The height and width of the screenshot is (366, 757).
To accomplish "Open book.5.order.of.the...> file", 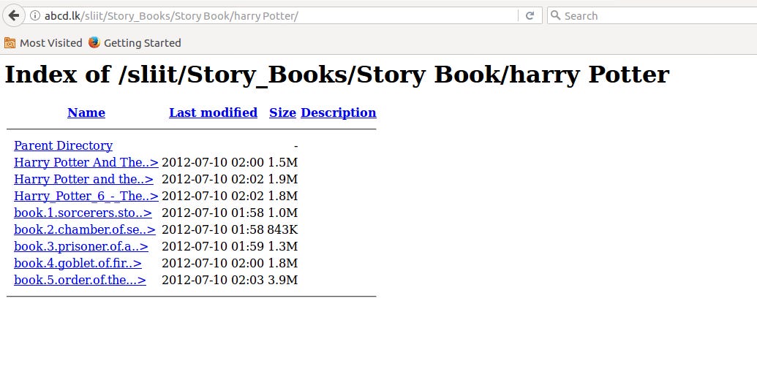I will pyautogui.click(x=80, y=281).
